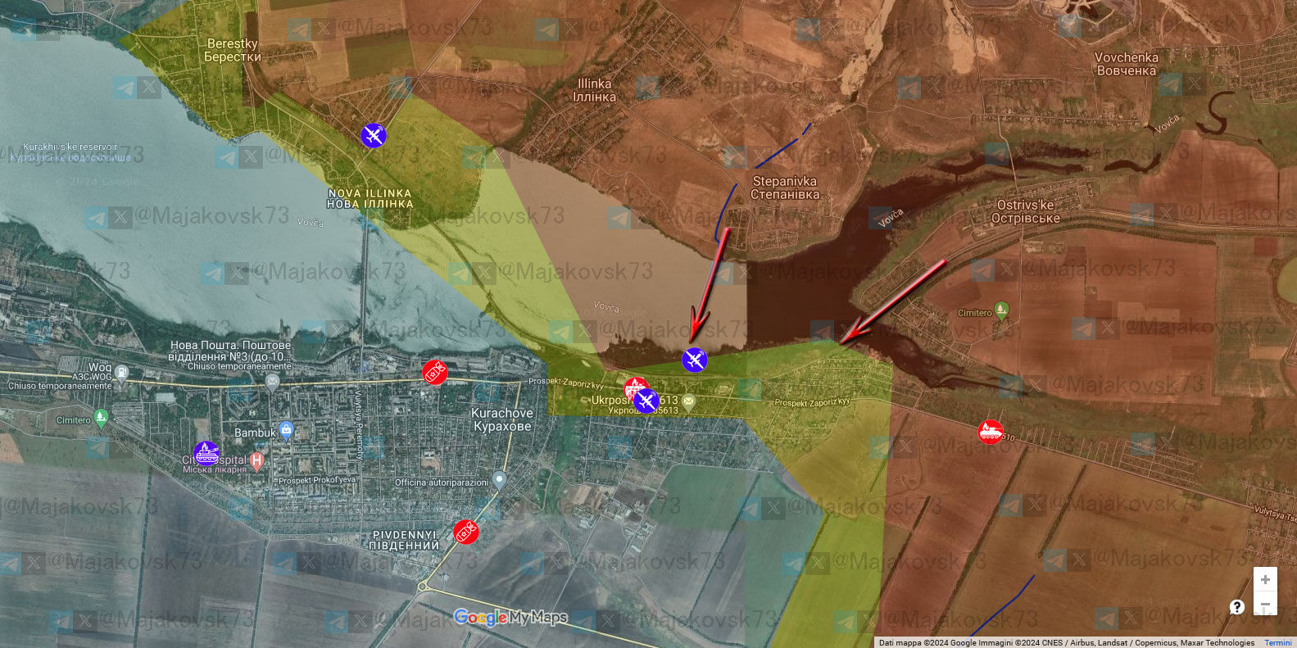The height and width of the screenshot is (648, 1297).
Task: Select the blue tank marker near City hospital
Action: (x=206, y=453)
